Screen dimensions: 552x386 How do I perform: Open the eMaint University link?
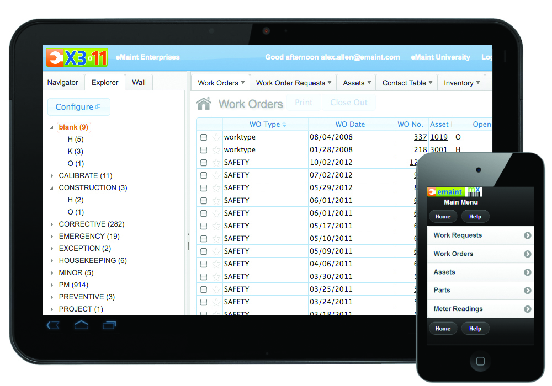440,57
